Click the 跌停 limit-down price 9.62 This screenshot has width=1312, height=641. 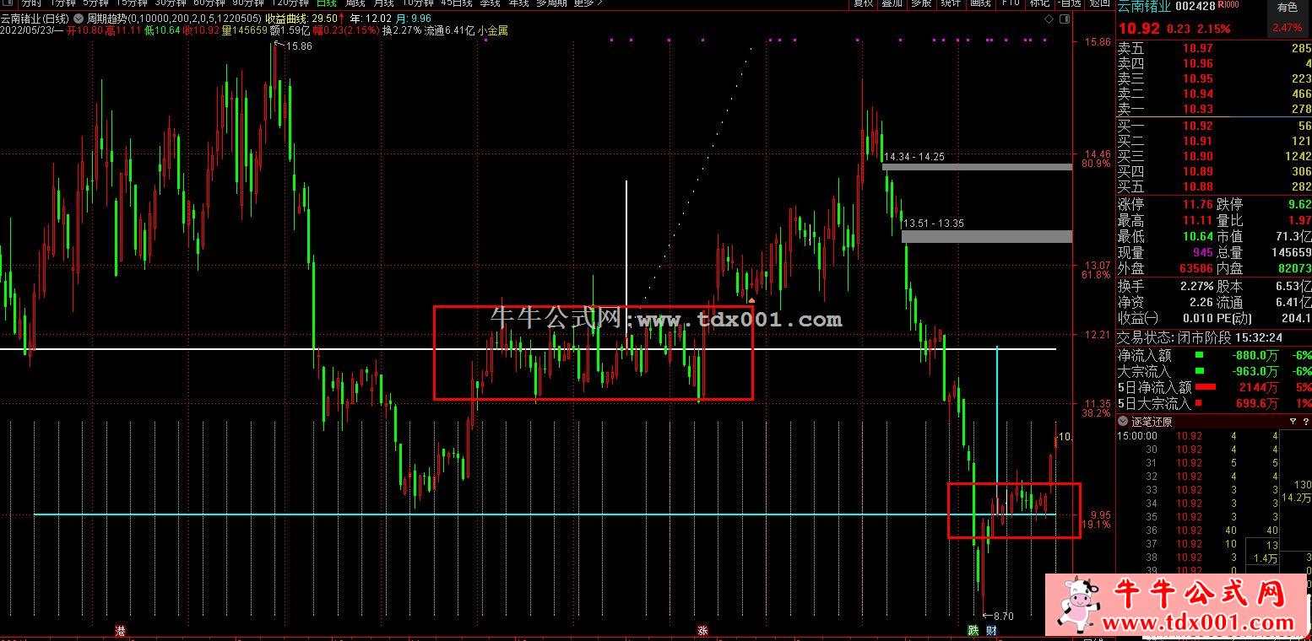[x=1300, y=204]
